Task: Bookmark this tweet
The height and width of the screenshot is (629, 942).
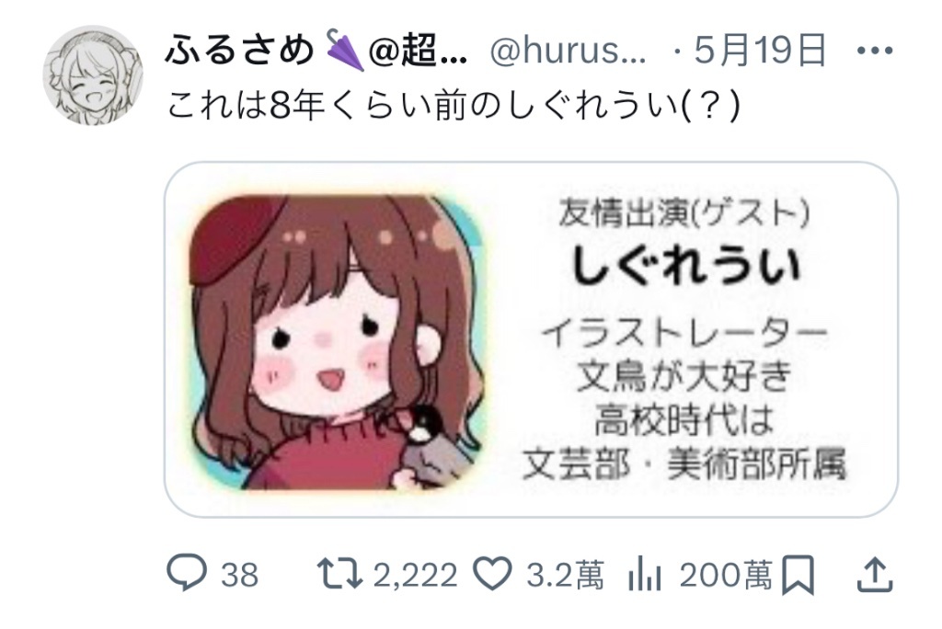Action: (x=798, y=576)
